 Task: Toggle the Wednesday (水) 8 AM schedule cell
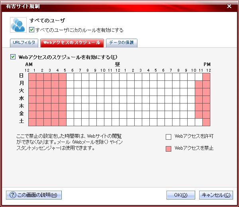click(x=93, y=100)
